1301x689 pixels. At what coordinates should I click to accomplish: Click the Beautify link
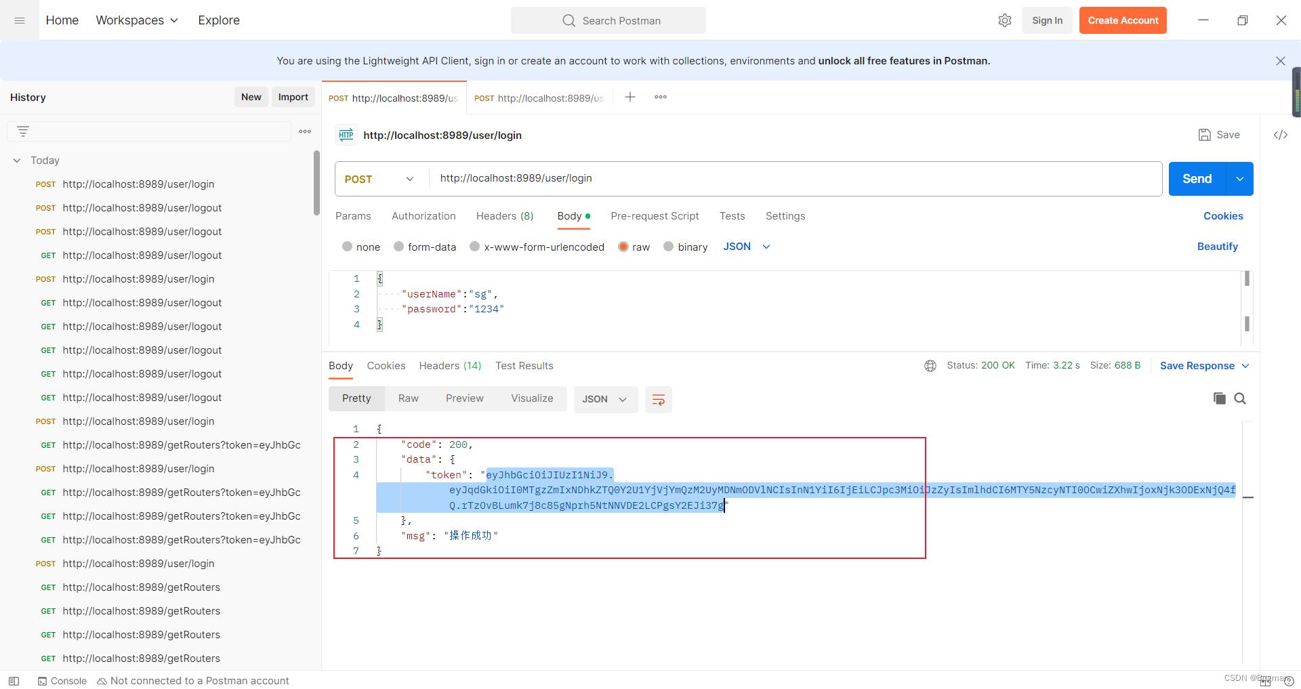coord(1218,247)
